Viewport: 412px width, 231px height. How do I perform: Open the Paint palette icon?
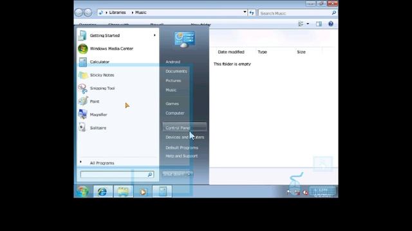pyautogui.click(x=83, y=101)
